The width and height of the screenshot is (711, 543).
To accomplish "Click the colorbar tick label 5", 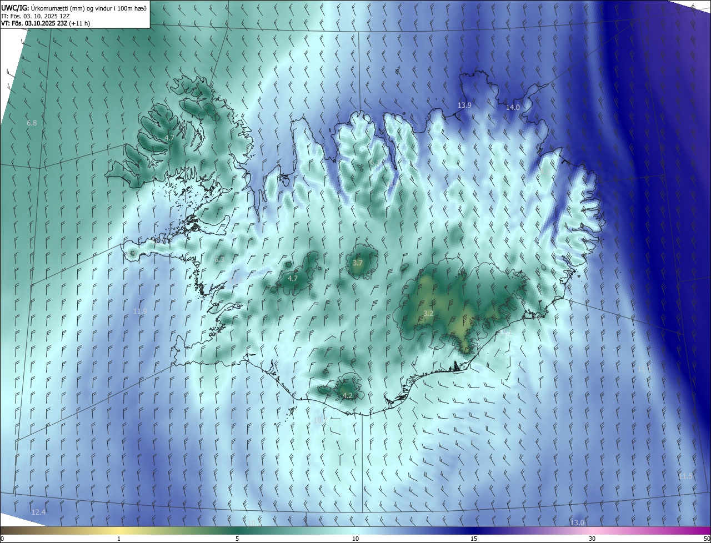I will coord(237,539).
